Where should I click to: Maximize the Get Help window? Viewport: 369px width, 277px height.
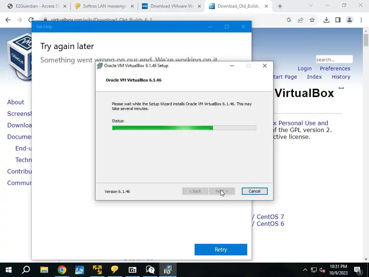click(227, 27)
